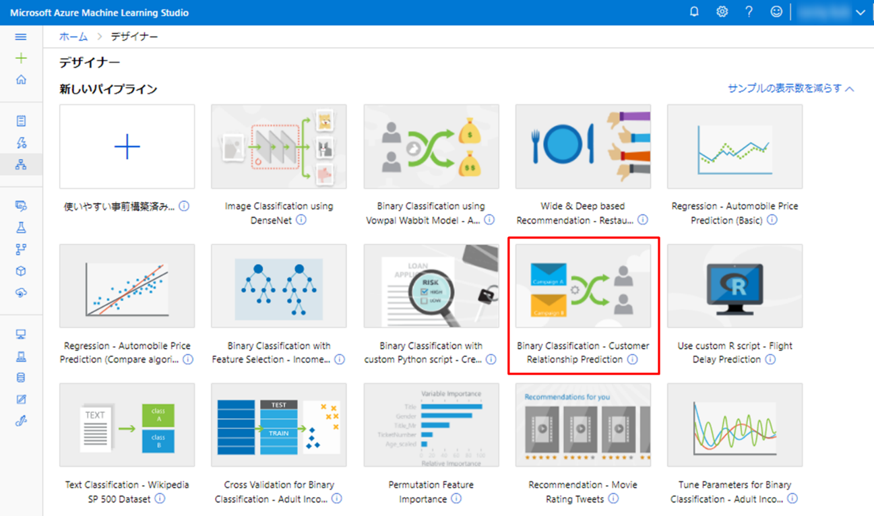Show info icon for Wide & Deep Recommendation
This screenshot has height=516, width=874.
[643, 220]
